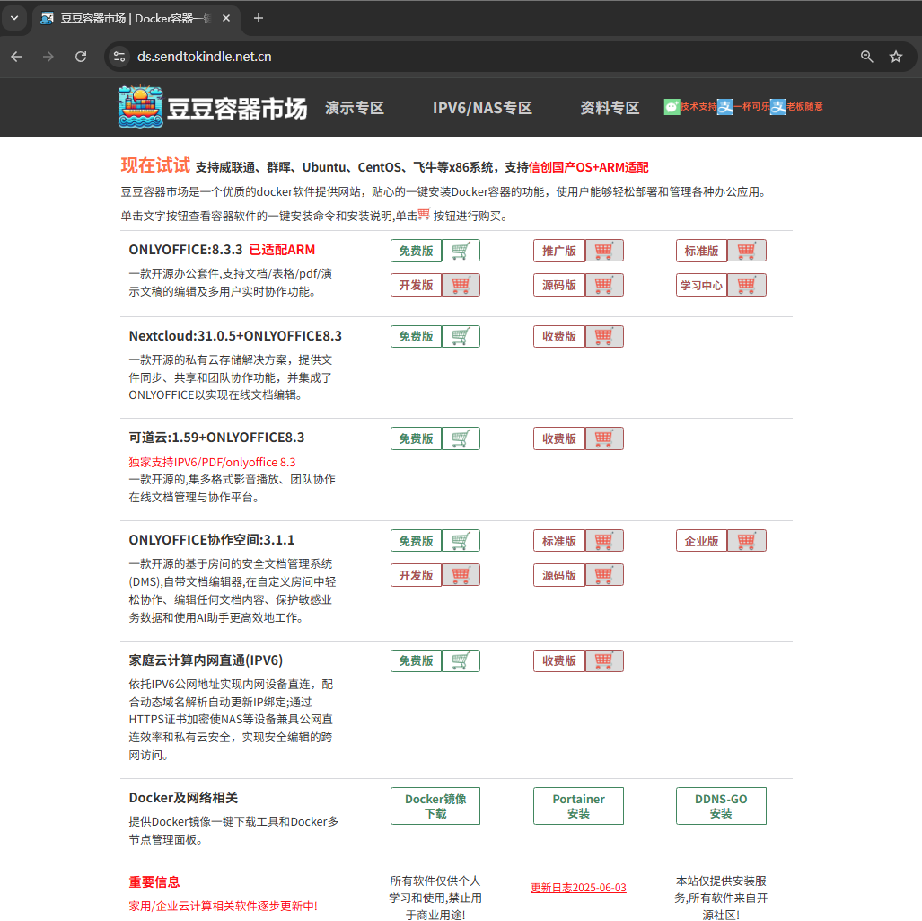This screenshot has height=921, width=922.
Task: Go back to previous page
Action: 16,57
